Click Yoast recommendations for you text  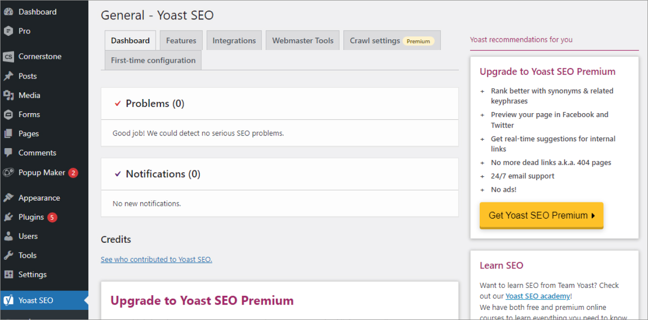pyautogui.click(x=521, y=40)
